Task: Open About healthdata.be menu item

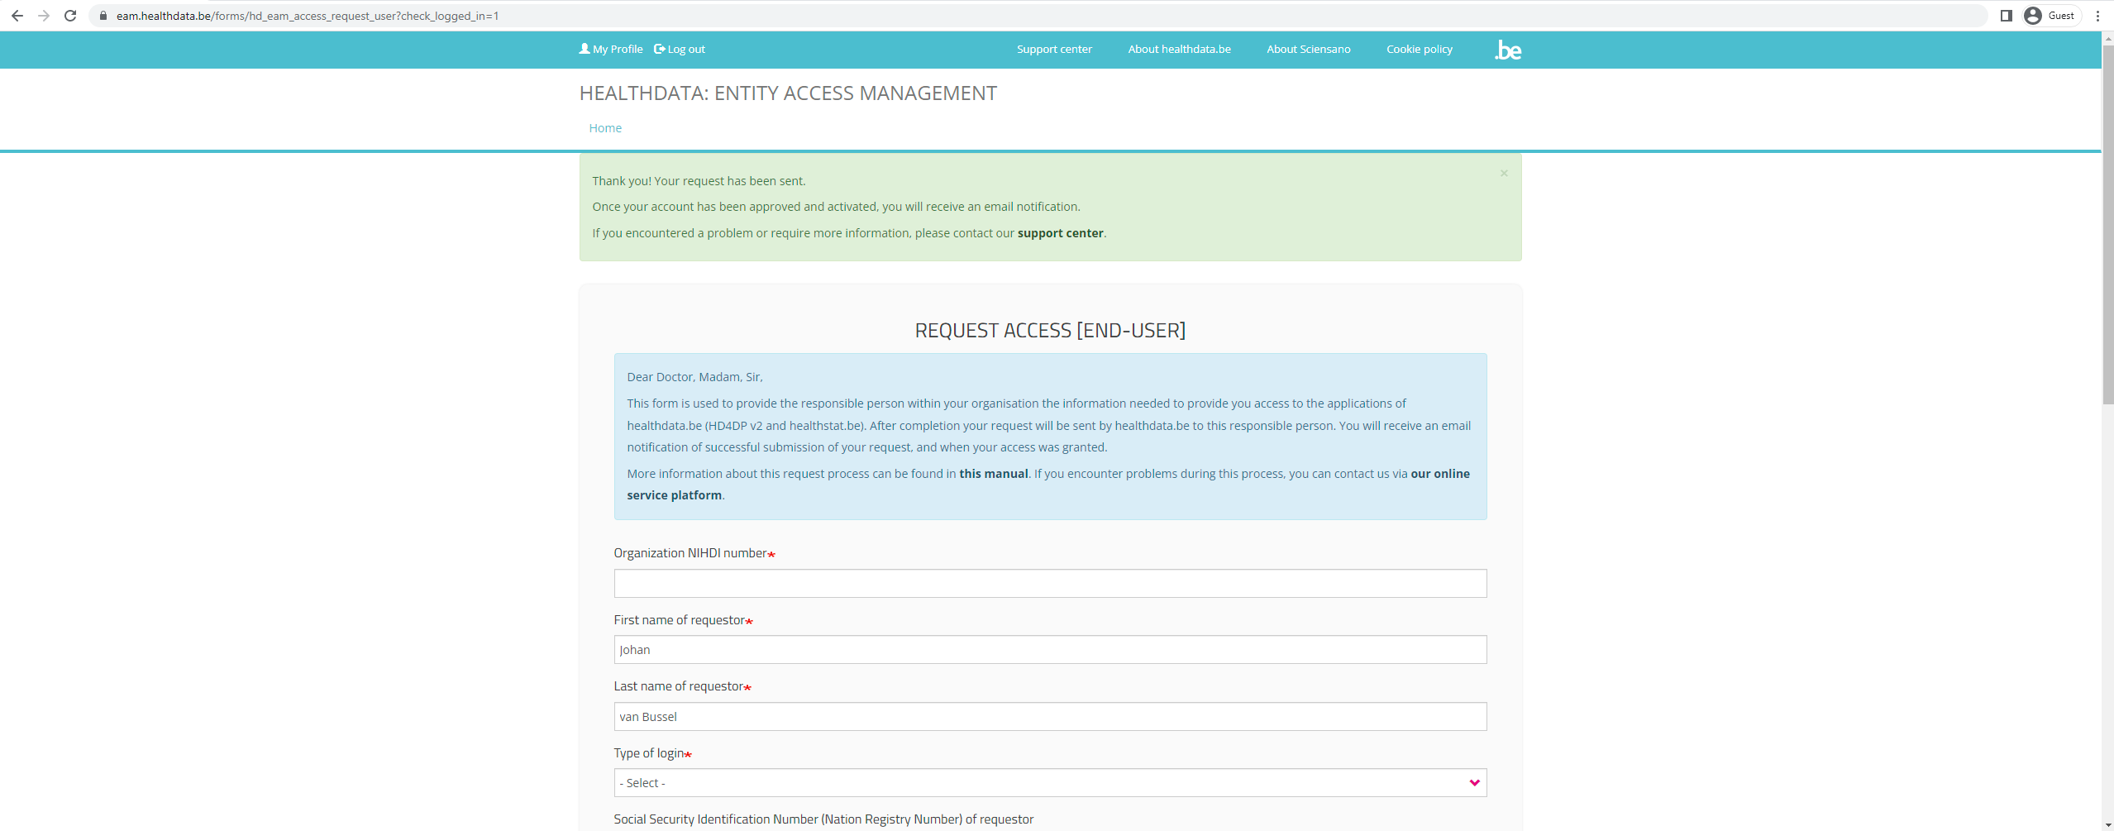Action: pos(1179,50)
